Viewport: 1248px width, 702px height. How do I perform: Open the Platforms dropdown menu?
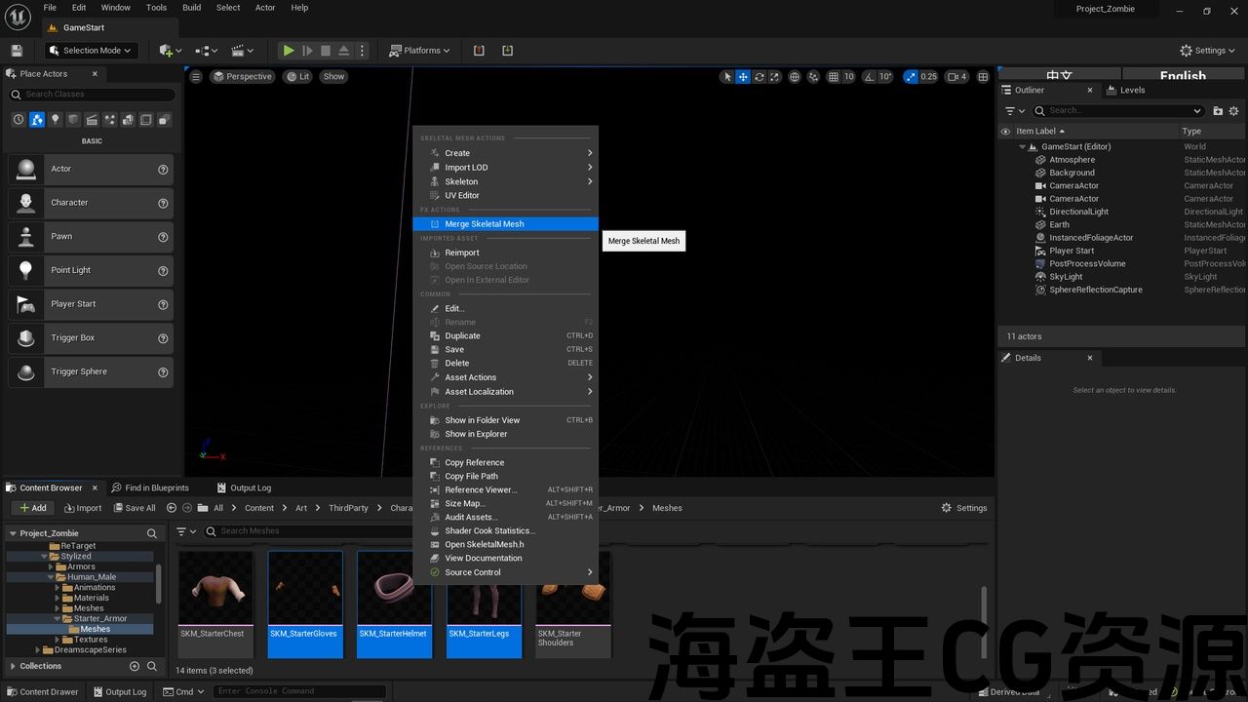(420, 51)
